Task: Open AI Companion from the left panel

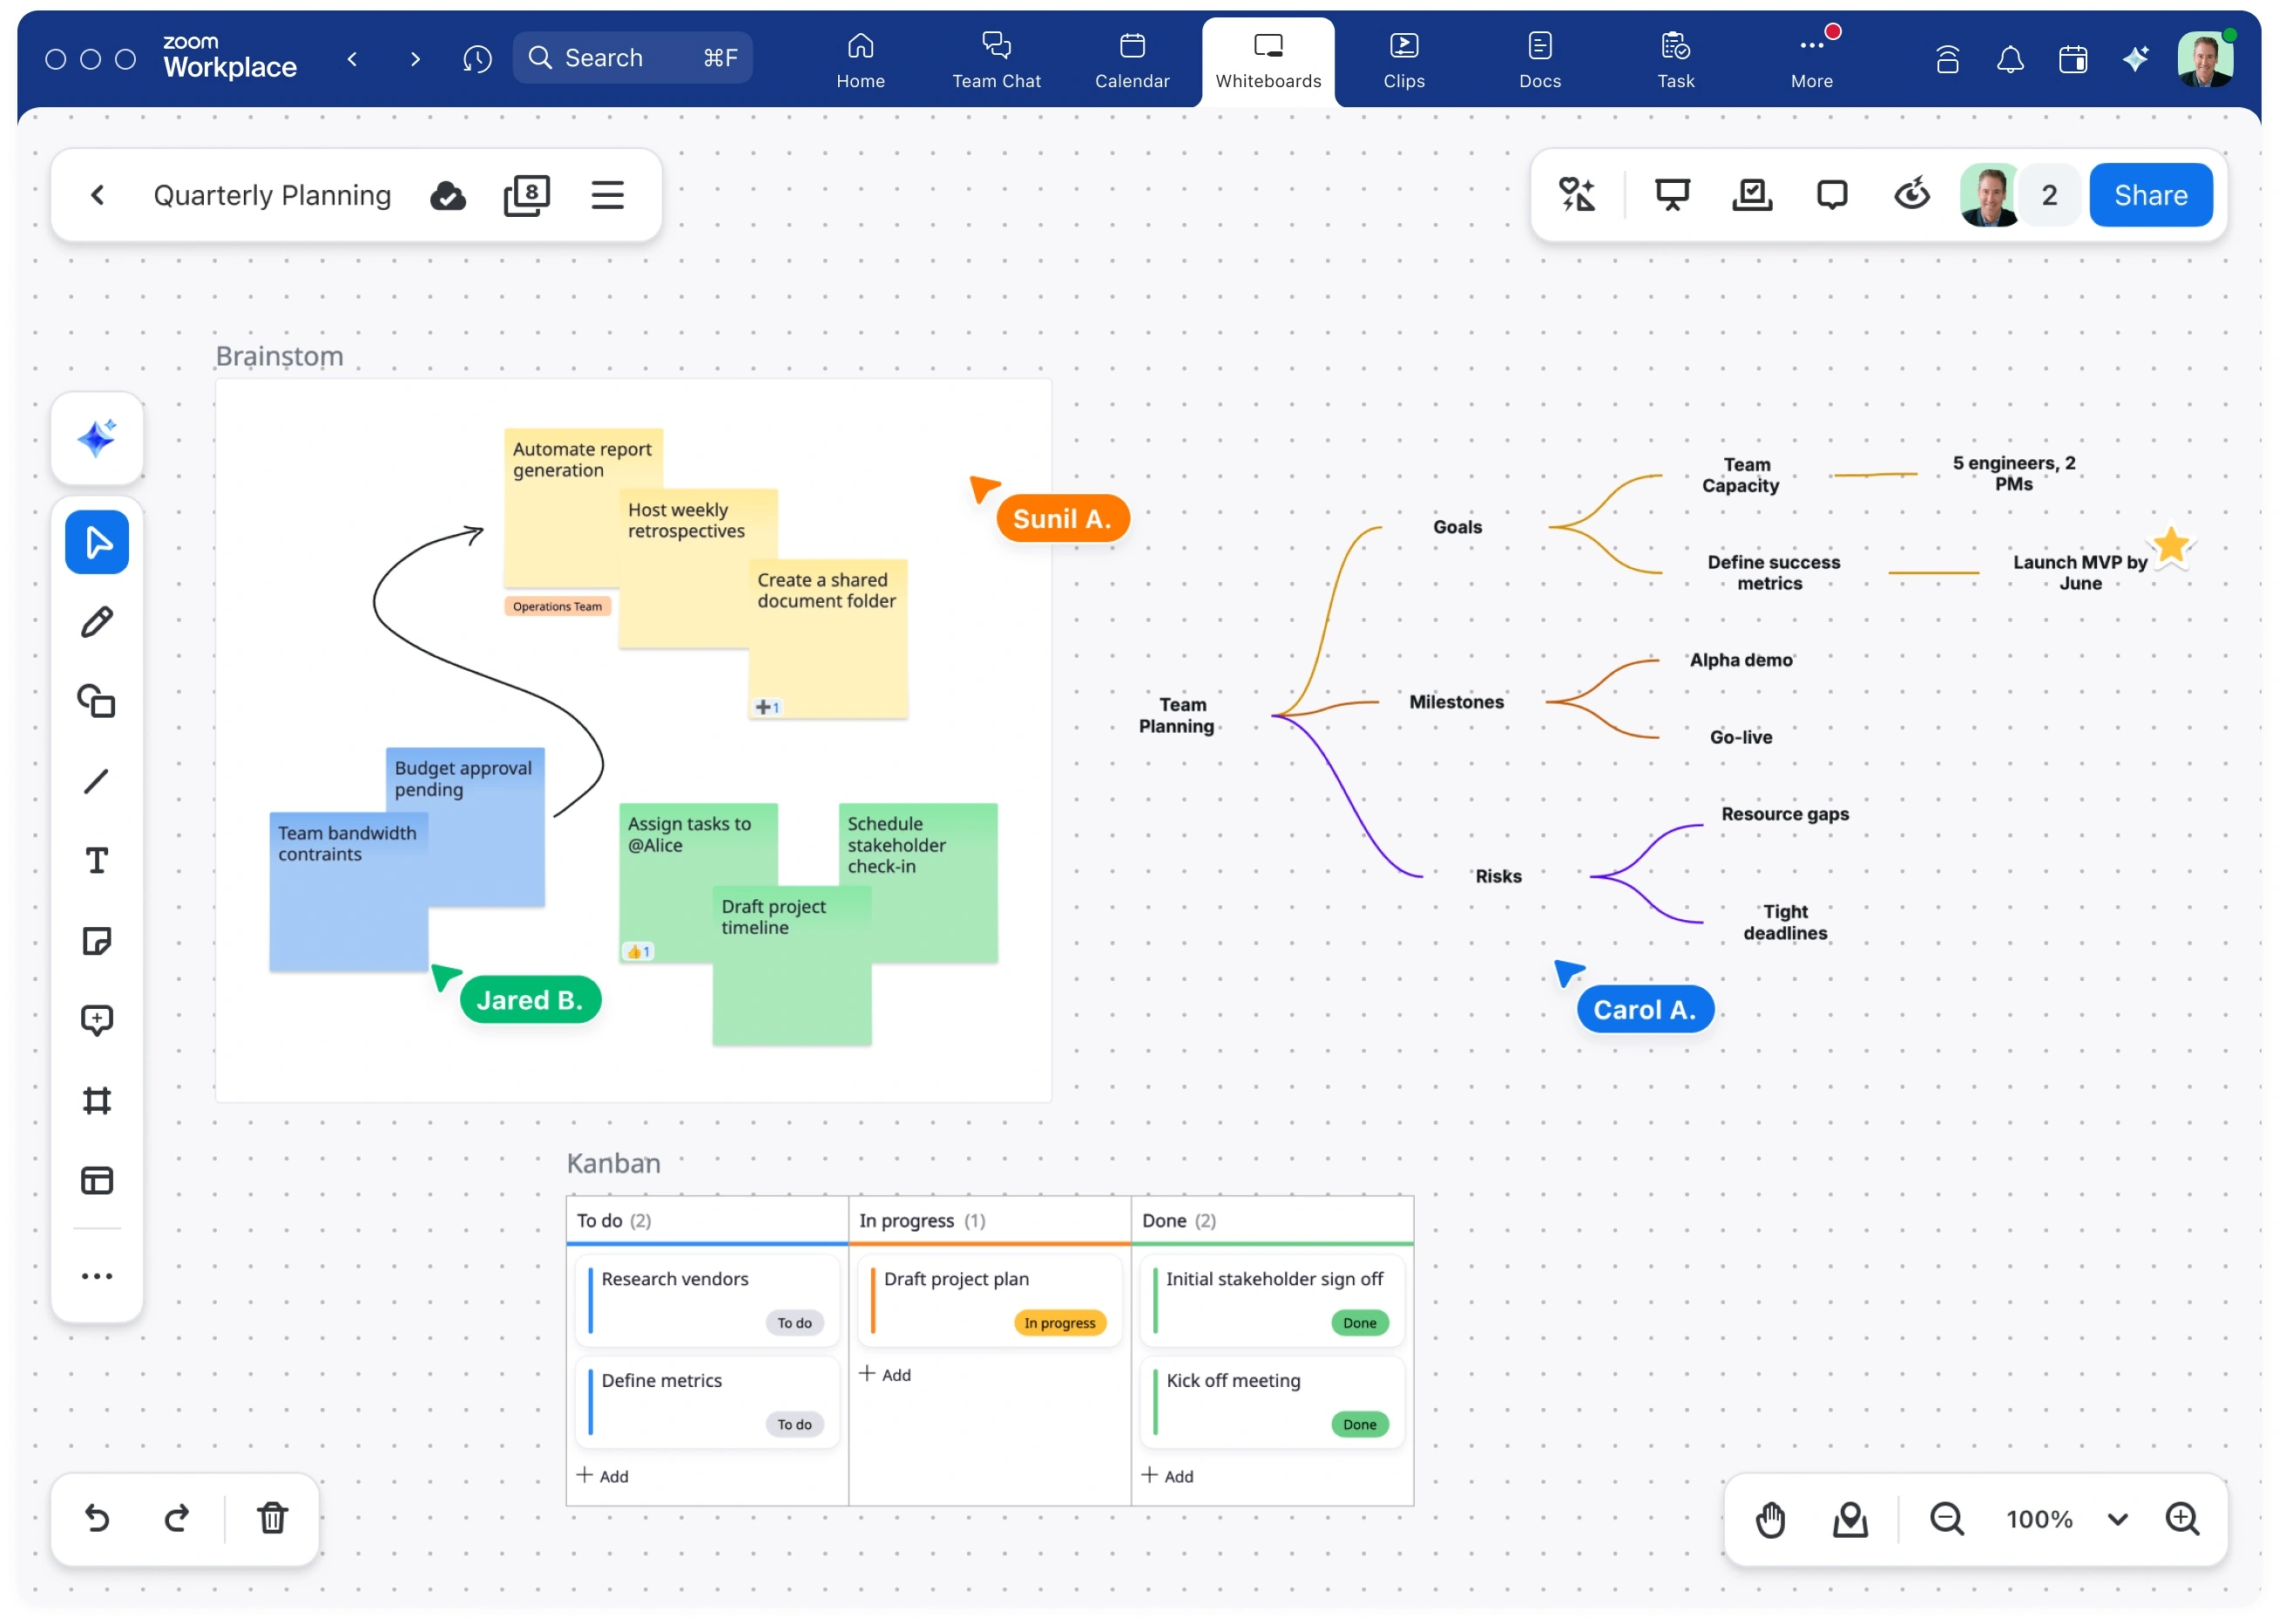Action: 96,440
